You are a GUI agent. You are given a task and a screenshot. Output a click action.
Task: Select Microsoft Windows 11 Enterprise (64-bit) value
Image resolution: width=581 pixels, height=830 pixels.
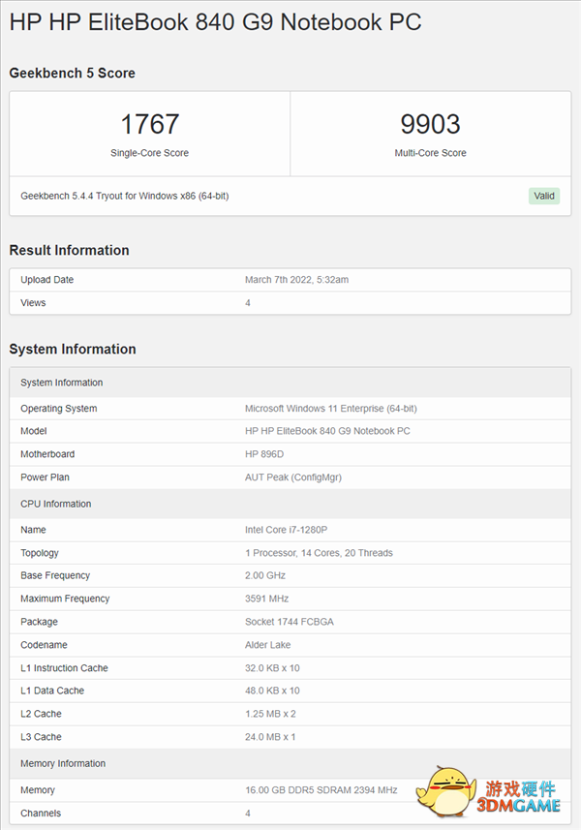pos(331,408)
